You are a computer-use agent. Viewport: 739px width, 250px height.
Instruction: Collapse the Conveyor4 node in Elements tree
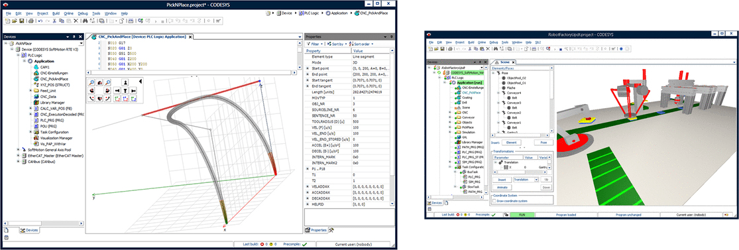[x=498, y=93]
